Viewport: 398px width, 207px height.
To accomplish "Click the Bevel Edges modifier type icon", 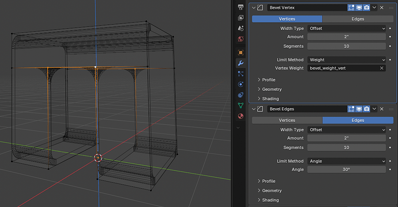I will [260, 109].
